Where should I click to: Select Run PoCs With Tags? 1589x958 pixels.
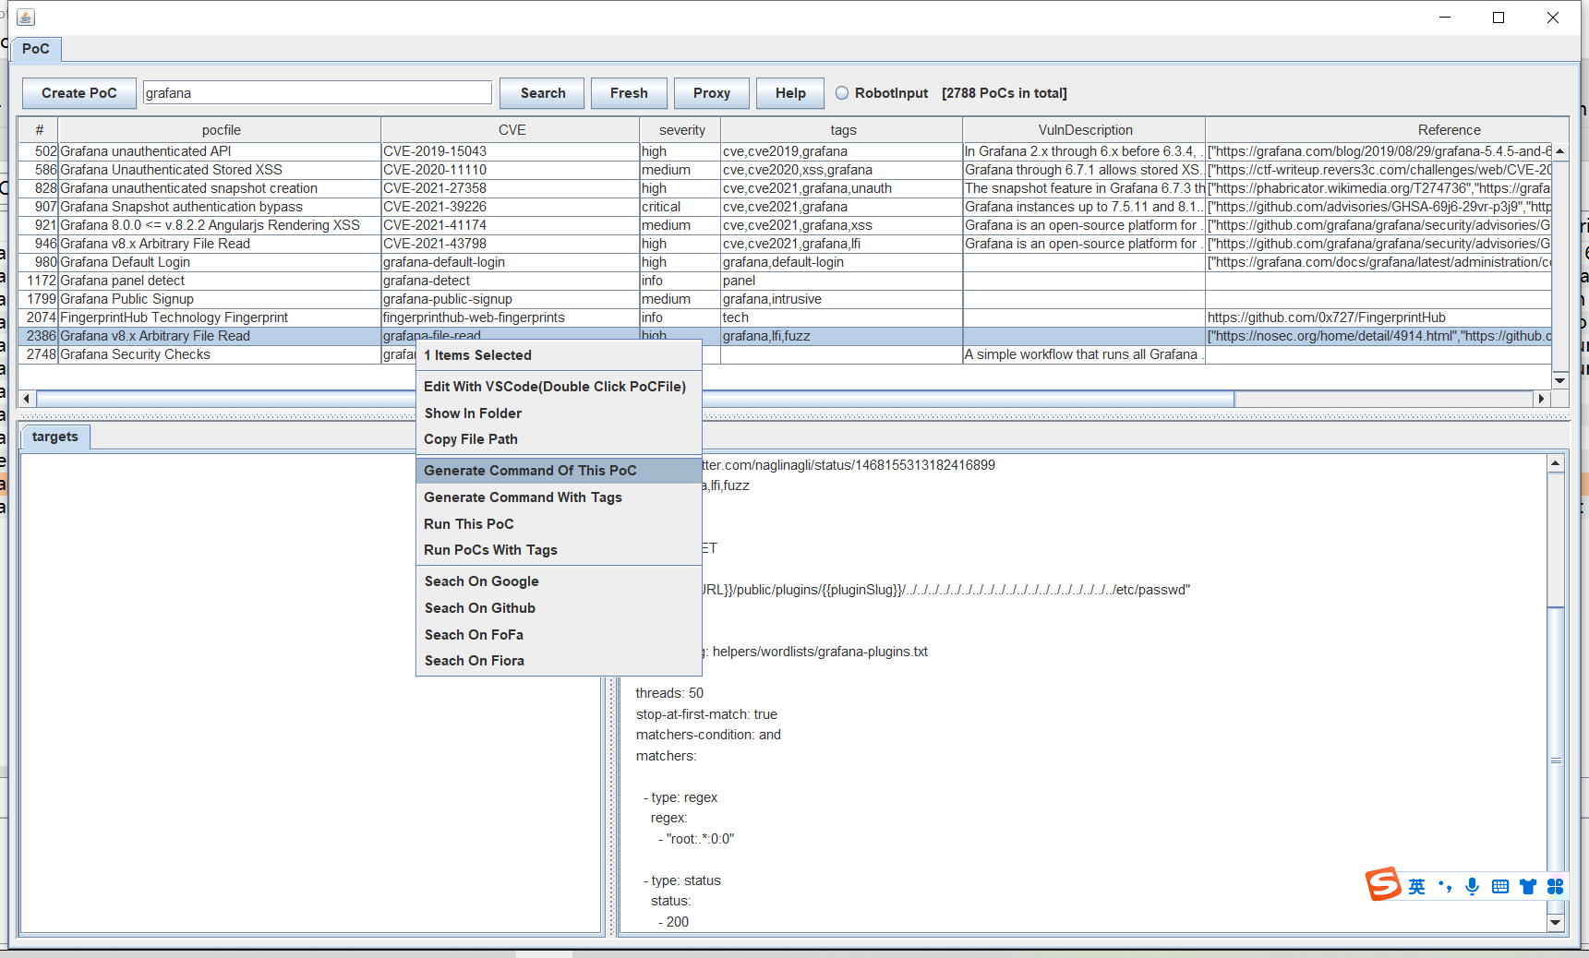click(559, 550)
